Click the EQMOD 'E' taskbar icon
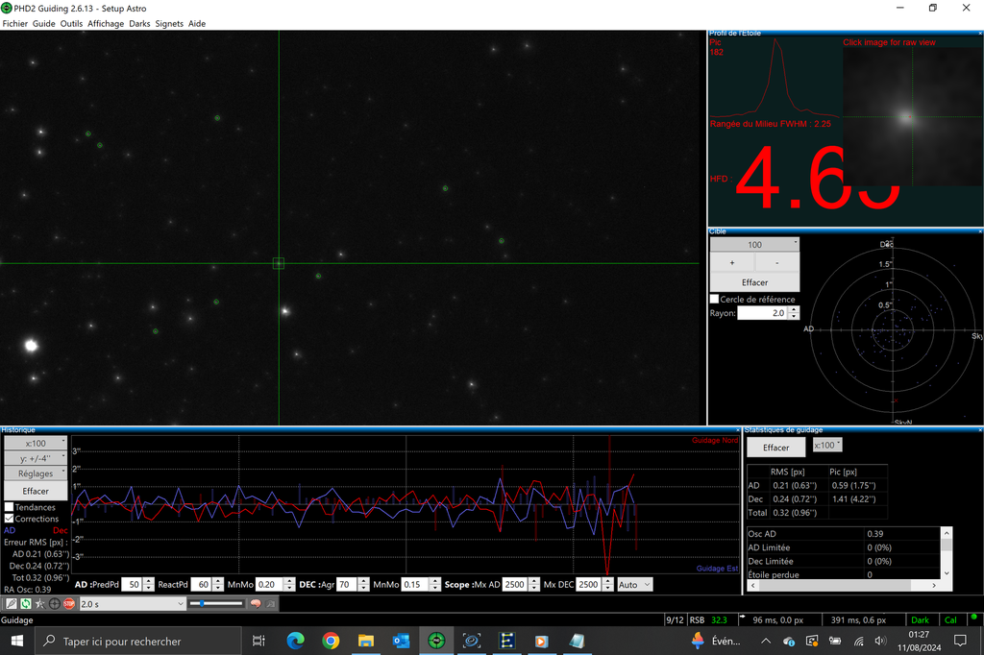Viewport: 984px width, 655px height. [x=506, y=641]
